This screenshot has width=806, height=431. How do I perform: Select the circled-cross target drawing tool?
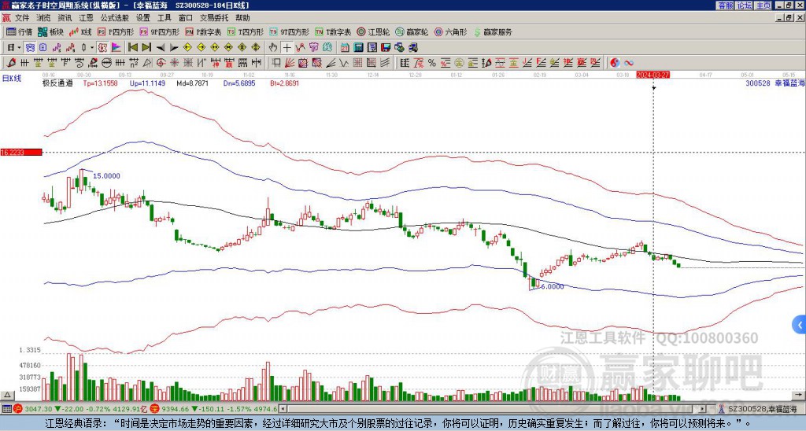[x=161, y=63]
